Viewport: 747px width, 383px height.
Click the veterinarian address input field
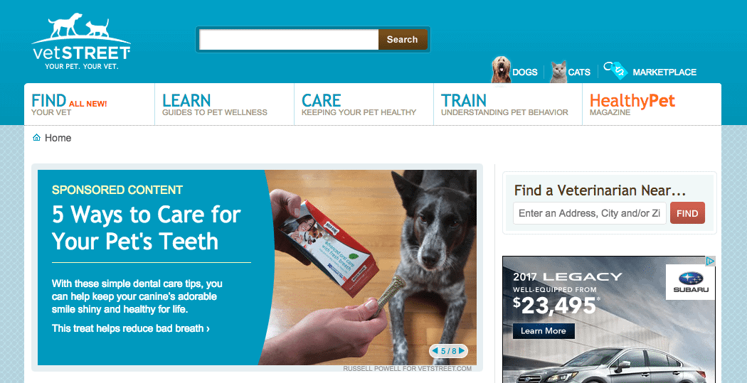(x=590, y=213)
